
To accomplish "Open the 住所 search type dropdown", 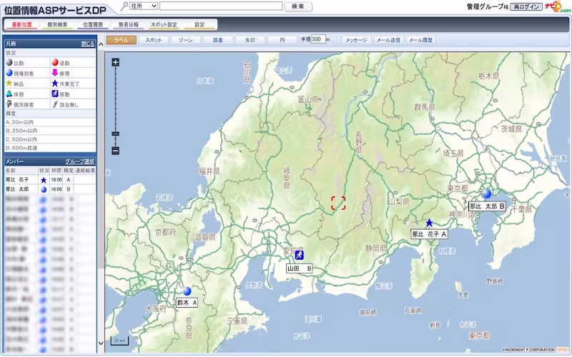I will (x=144, y=6).
